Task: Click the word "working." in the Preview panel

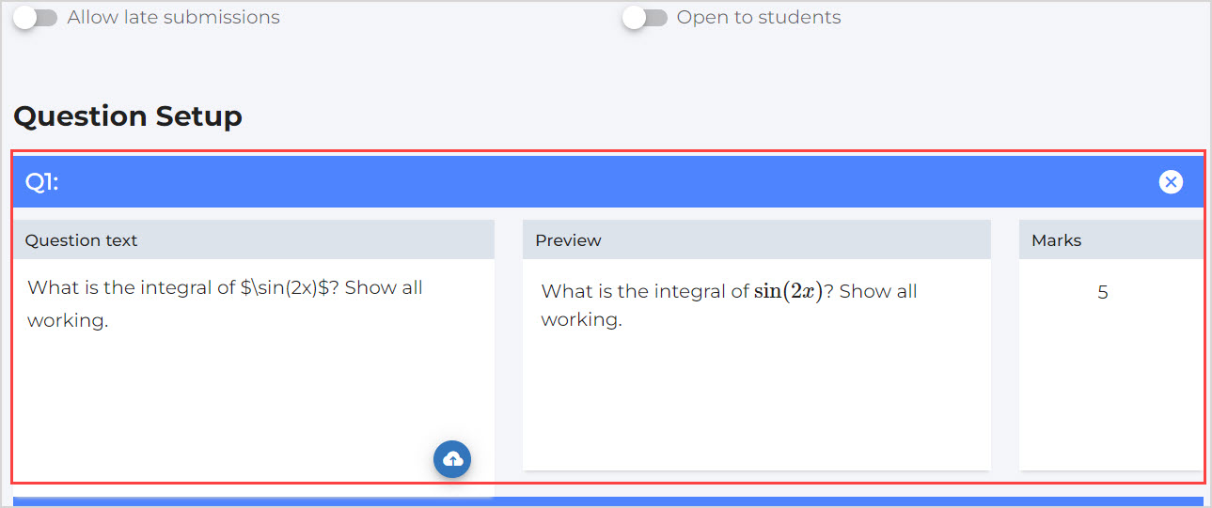Action: click(581, 320)
